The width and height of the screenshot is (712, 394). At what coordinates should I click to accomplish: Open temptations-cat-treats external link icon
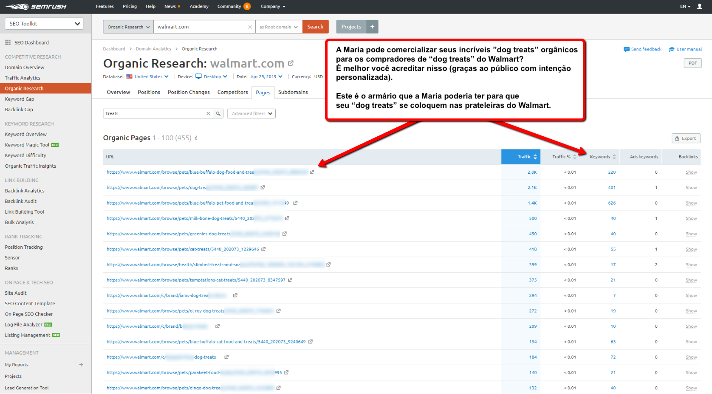[290, 280]
